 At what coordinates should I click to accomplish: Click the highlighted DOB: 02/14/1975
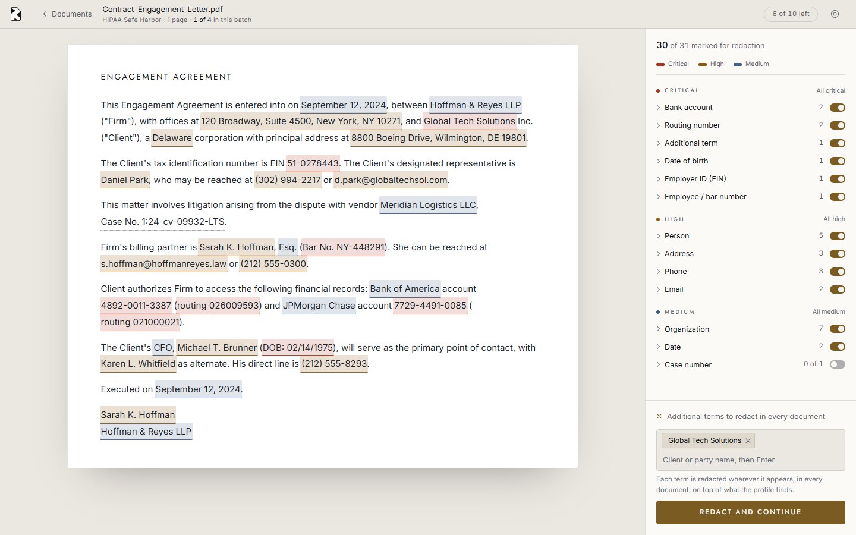297,348
